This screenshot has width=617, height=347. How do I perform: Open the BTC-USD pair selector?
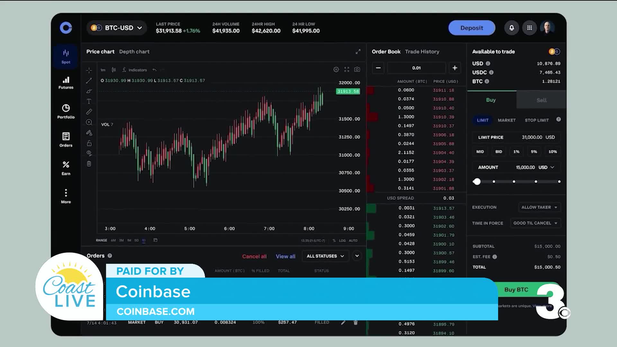[x=117, y=28]
